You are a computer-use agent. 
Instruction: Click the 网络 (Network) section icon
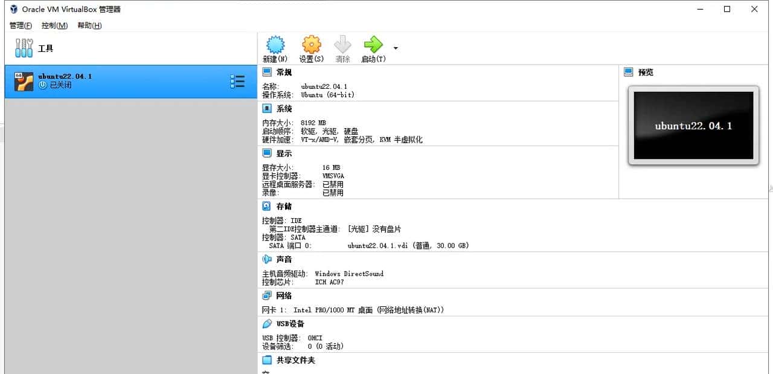[266, 295]
